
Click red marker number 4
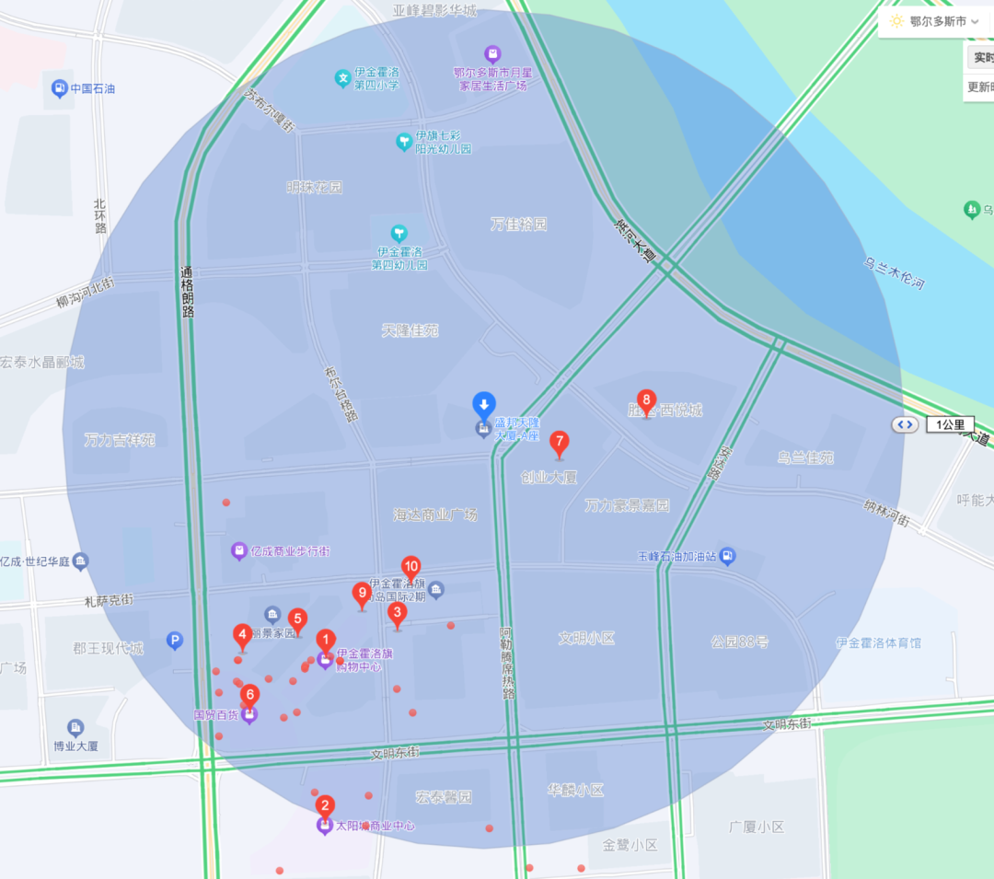click(x=242, y=637)
